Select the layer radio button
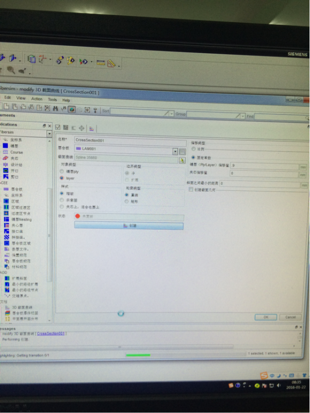This screenshot has height=413, width=310. point(62,178)
